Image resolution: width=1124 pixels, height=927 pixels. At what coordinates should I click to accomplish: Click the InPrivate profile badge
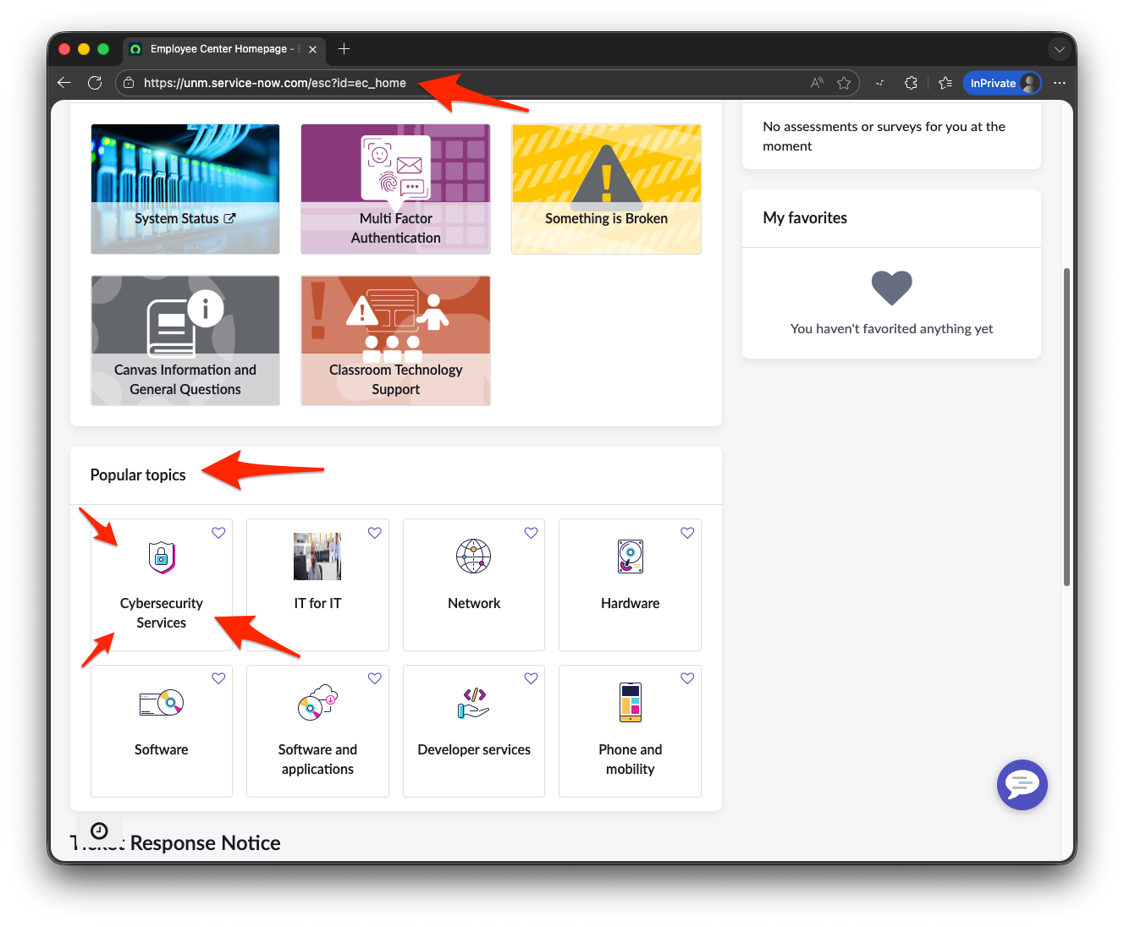1002,82
